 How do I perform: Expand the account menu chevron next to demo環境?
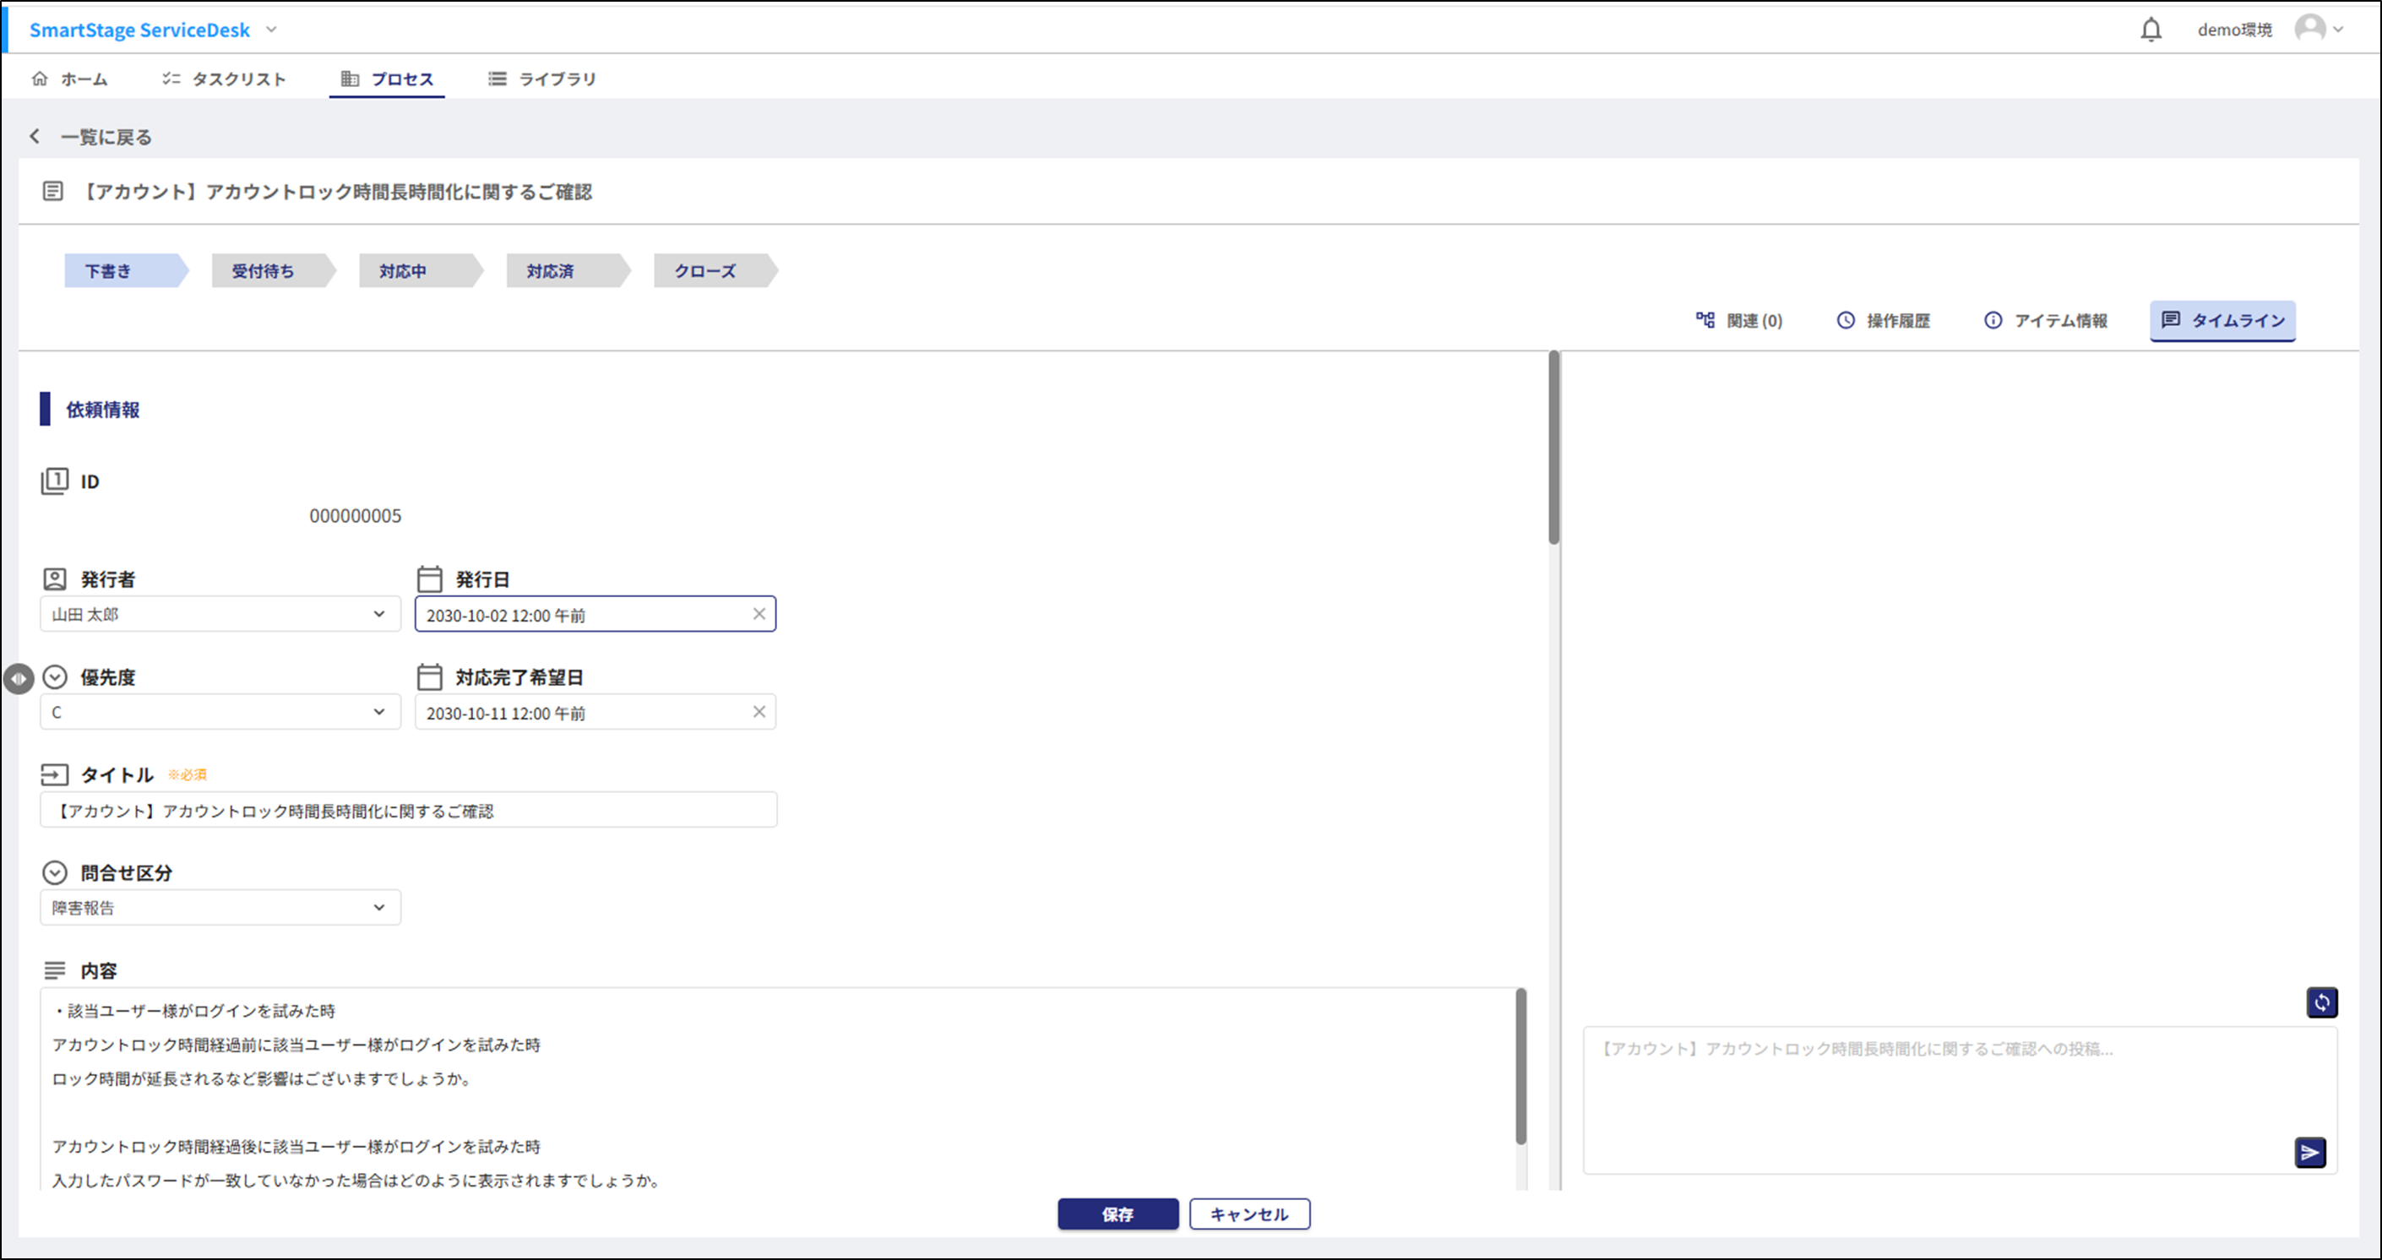2341,29
